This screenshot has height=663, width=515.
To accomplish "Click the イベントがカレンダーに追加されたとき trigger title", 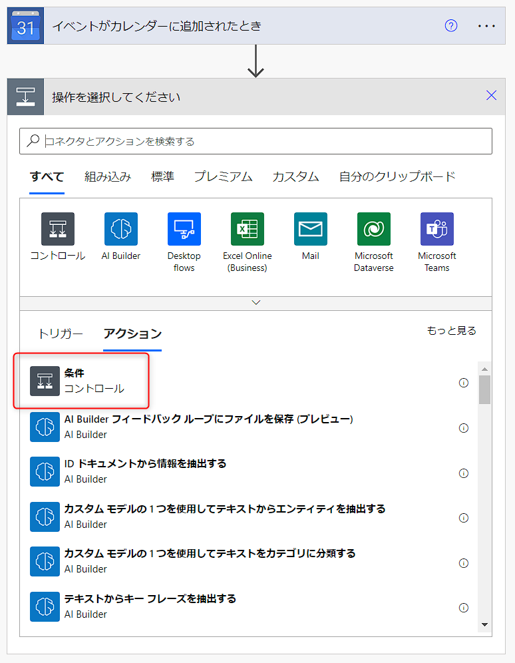I will coord(157,26).
